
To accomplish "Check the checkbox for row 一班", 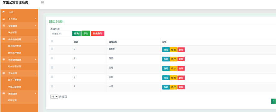I will tap(52, 86).
